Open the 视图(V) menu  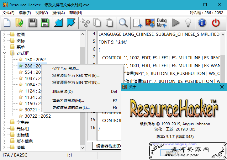coord(42,13)
